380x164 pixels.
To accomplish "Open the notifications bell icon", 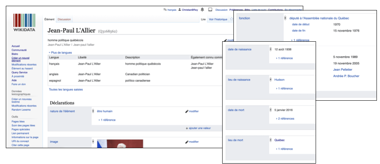I will pyautogui.click(x=202, y=10).
